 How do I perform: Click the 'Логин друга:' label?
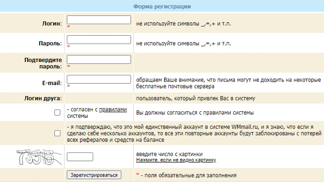point(43,98)
